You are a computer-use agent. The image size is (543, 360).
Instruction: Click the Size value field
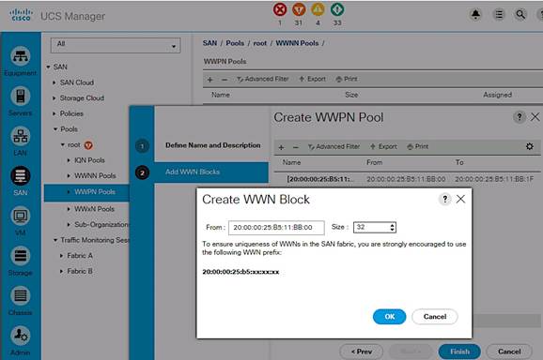pyautogui.click(x=371, y=227)
